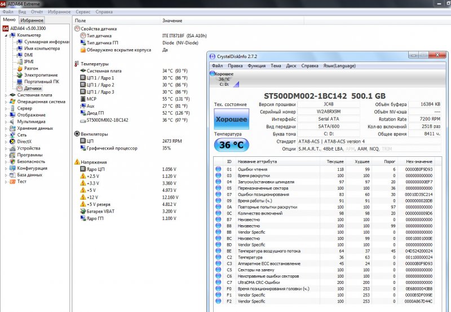451x312 pixels.
Task: Click the Версия прошивки field JC4B
Action: click(x=329, y=104)
